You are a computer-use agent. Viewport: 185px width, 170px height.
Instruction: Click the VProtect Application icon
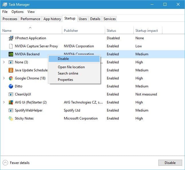coord(11,38)
